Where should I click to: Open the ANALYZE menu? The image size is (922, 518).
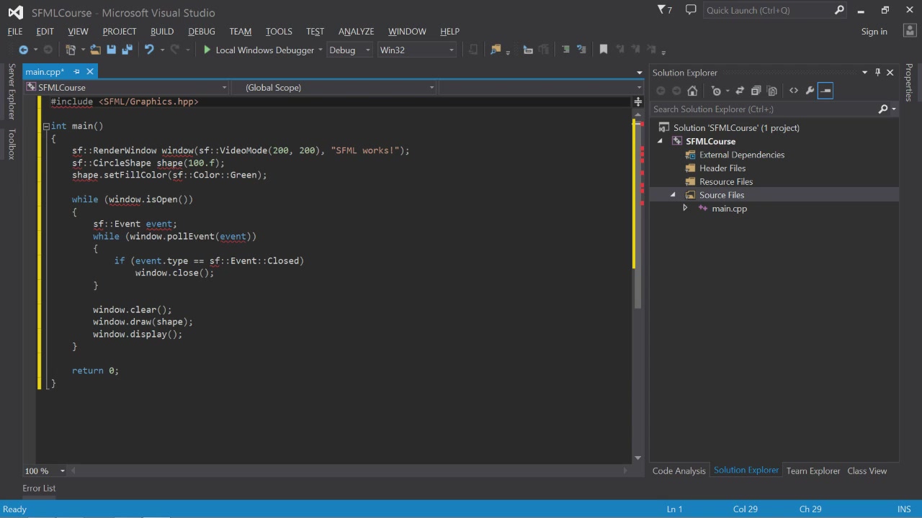tap(356, 32)
